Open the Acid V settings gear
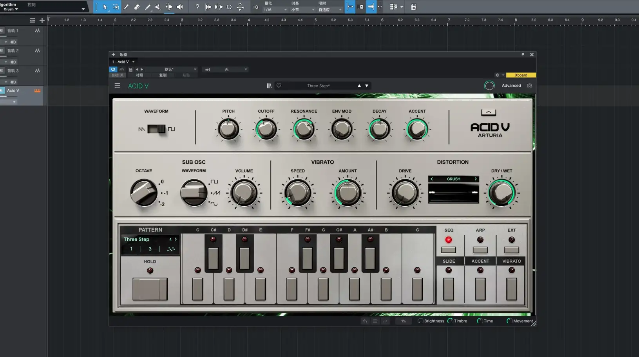The image size is (639, 357). 529,86
